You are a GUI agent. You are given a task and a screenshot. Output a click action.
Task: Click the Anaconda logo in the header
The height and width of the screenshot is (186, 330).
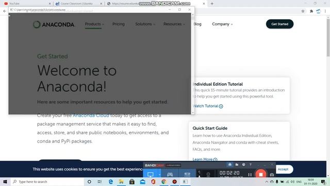pyautogui.click(x=54, y=24)
